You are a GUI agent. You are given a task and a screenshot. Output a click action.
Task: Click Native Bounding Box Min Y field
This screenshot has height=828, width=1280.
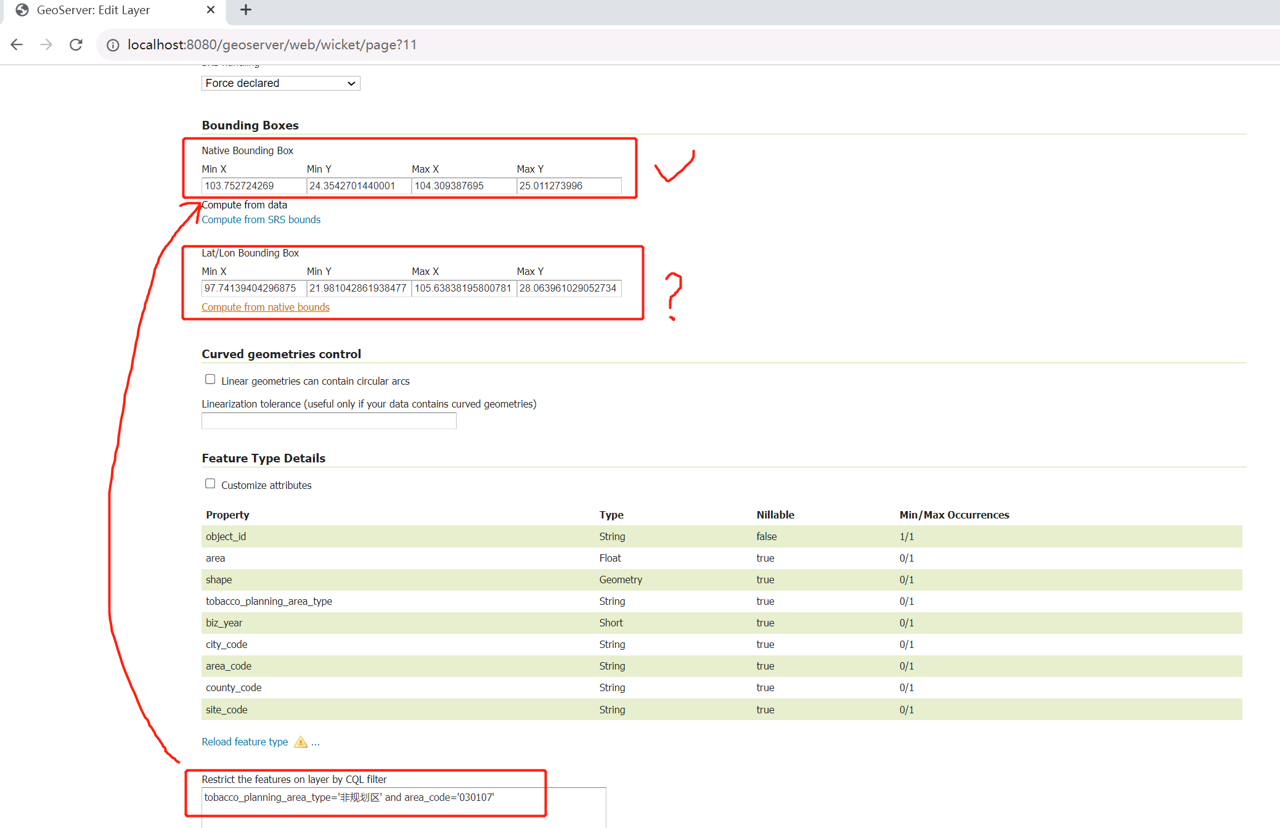(x=359, y=186)
